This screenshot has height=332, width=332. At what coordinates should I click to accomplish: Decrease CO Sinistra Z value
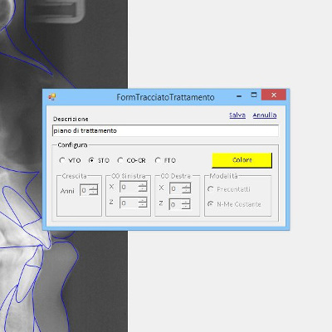[143, 205]
